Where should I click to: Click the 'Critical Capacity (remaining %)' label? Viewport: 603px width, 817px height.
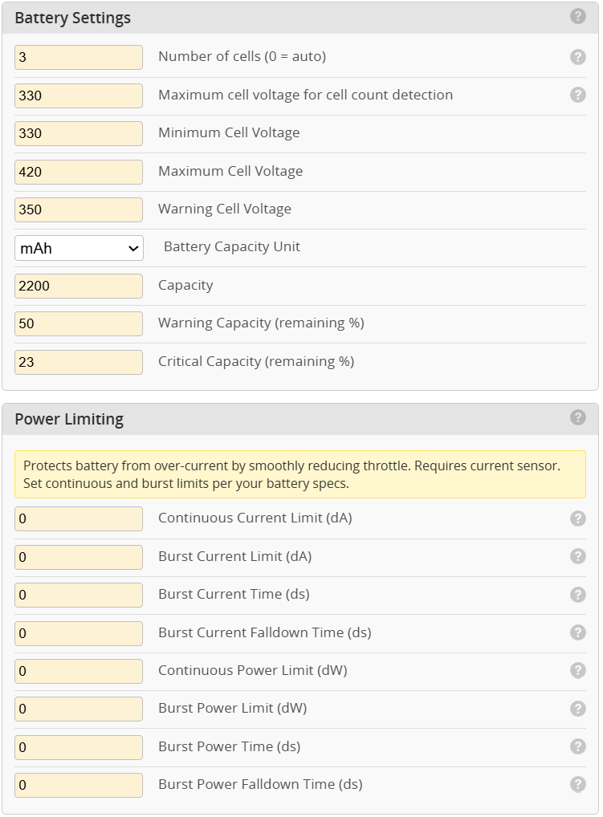(256, 362)
